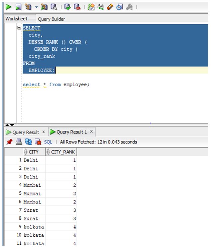Select the CITY_RANK value in row 2
Image resolution: width=211 pixels, height=247 pixels.
(61, 168)
